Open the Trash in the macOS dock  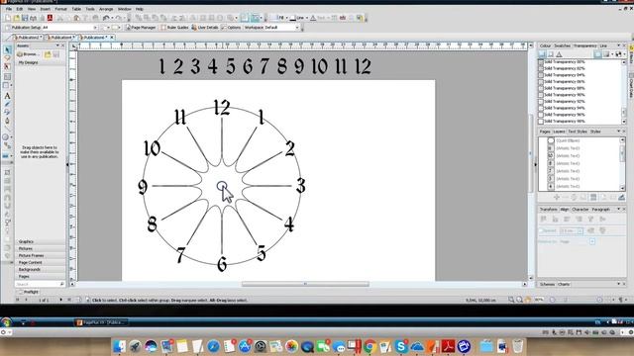pos(517,346)
